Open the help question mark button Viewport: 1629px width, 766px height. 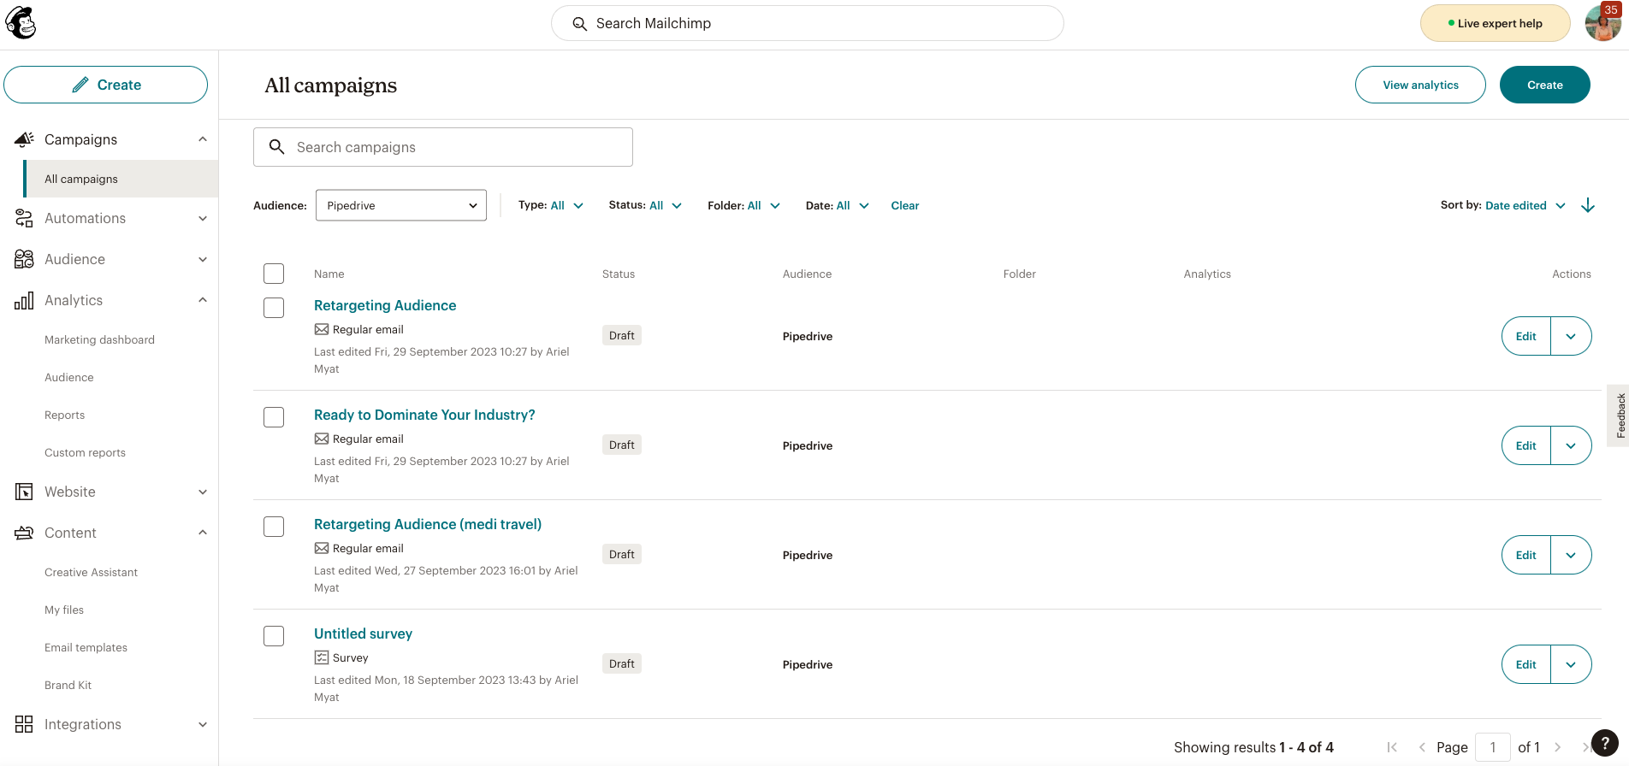(x=1605, y=743)
